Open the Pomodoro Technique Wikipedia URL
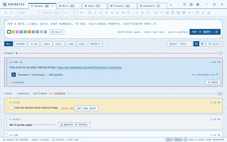This screenshot has height=142, width=227. (89, 68)
